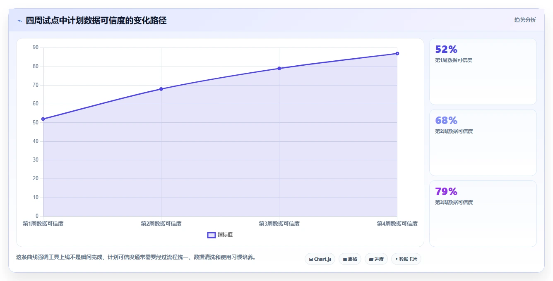Viewport: 553px width, 281px height.
Task: Click the week 3 data point at 79
Action: click(x=279, y=68)
